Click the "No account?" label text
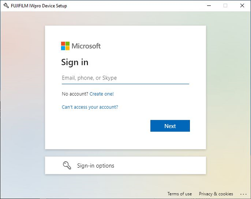251x199 pixels. (x=74, y=94)
